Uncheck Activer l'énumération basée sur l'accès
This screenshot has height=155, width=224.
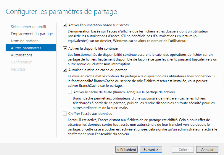[65, 25]
